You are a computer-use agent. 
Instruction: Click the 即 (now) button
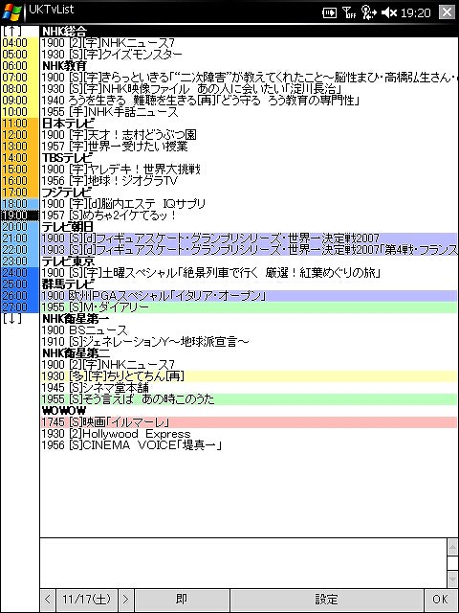(182, 600)
